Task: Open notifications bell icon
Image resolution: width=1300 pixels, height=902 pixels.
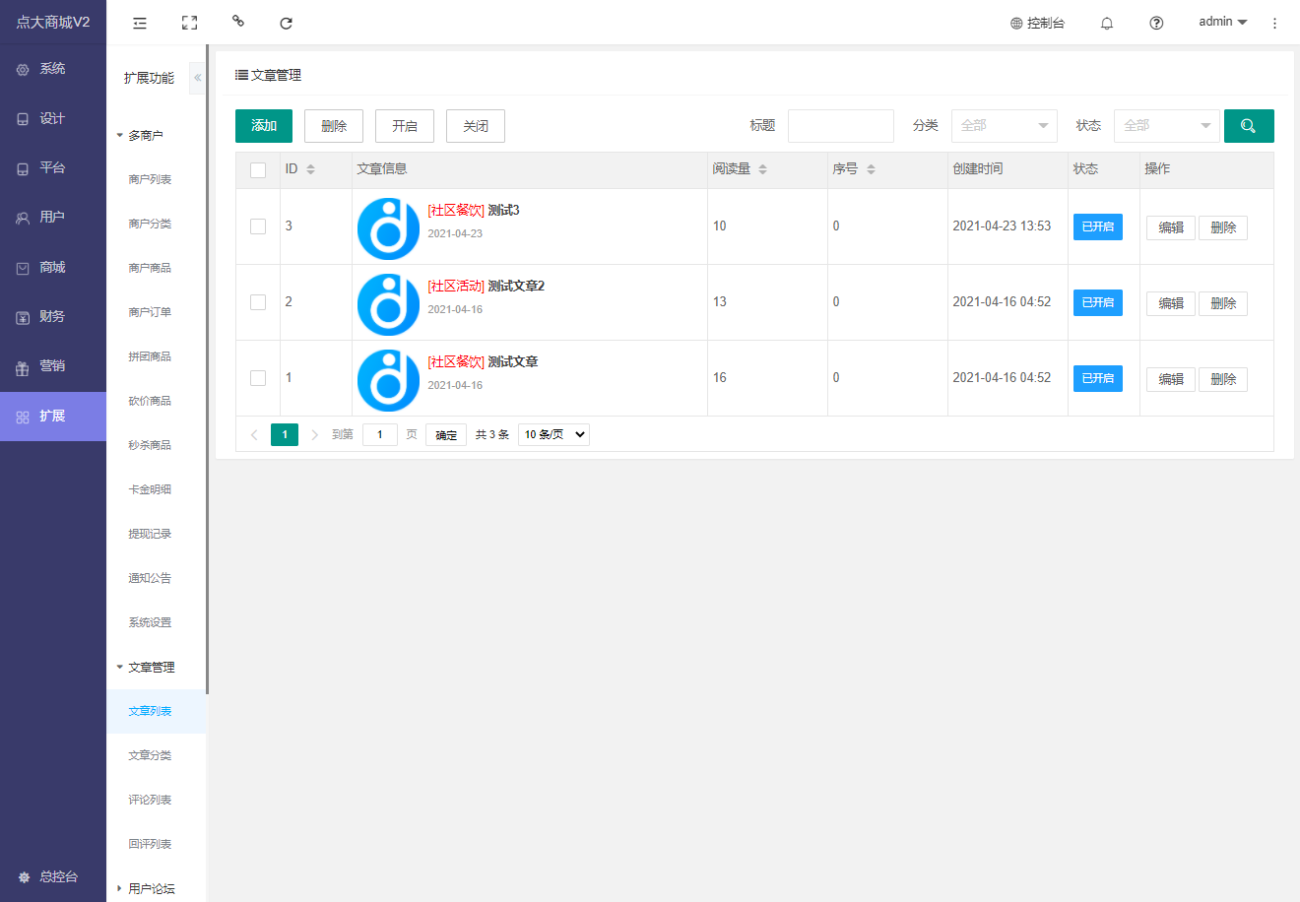Action: pos(1107,23)
